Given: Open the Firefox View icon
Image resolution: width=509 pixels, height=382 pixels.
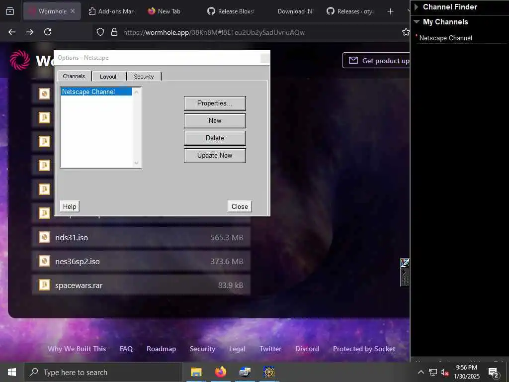Looking at the screenshot, I should point(10,11).
